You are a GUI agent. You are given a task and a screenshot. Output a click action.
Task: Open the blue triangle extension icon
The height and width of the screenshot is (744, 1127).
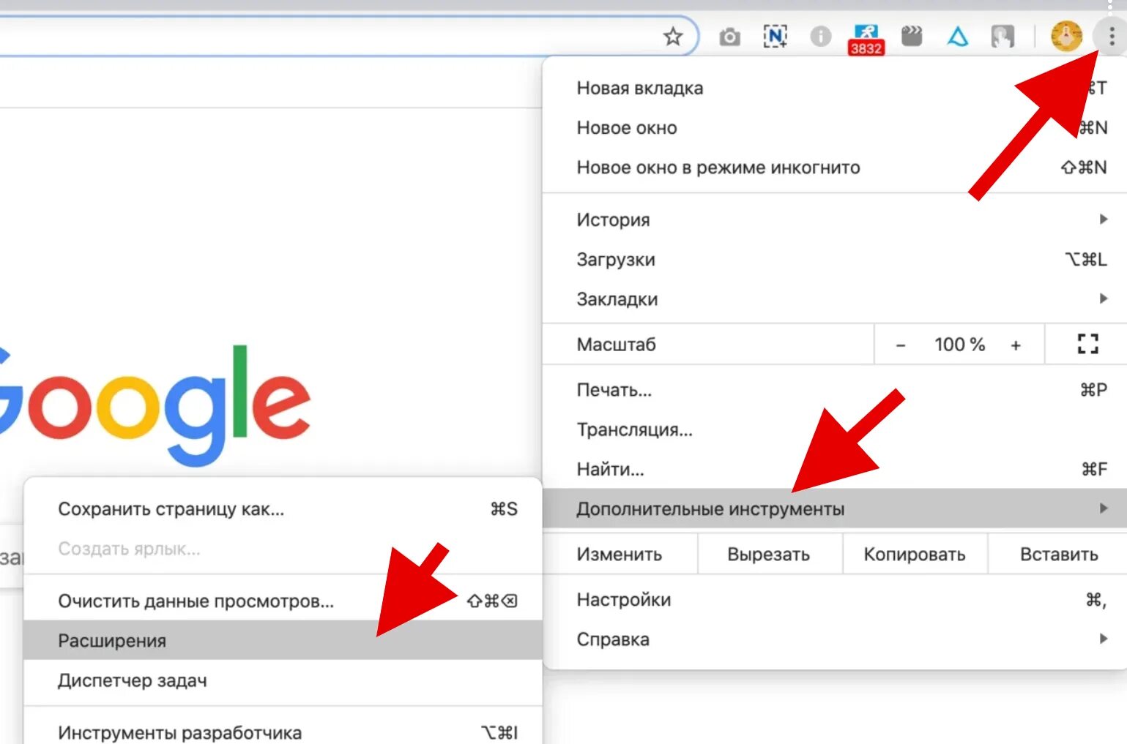click(957, 36)
